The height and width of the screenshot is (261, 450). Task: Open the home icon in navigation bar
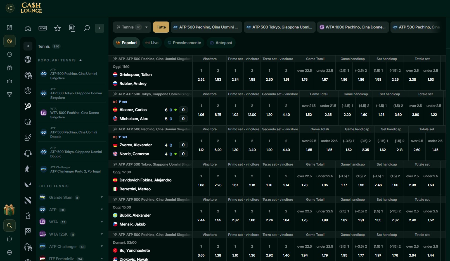pyautogui.click(x=28, y=28)
